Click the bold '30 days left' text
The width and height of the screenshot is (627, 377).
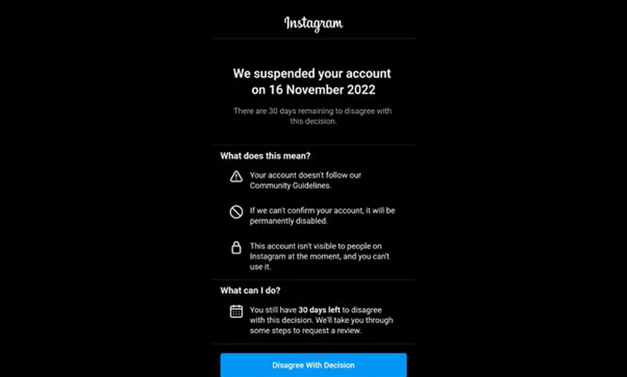319,310
